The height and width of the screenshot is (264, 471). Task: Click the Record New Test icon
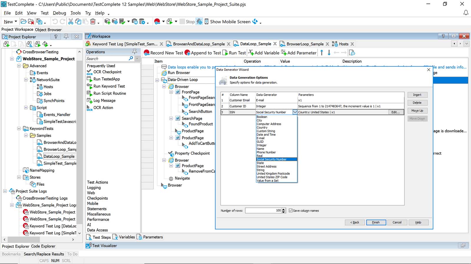click(x=147, y=53)
